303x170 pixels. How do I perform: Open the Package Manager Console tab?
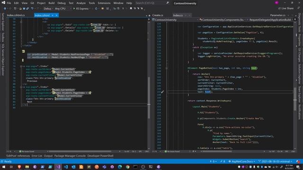click(x=70, y=156)
